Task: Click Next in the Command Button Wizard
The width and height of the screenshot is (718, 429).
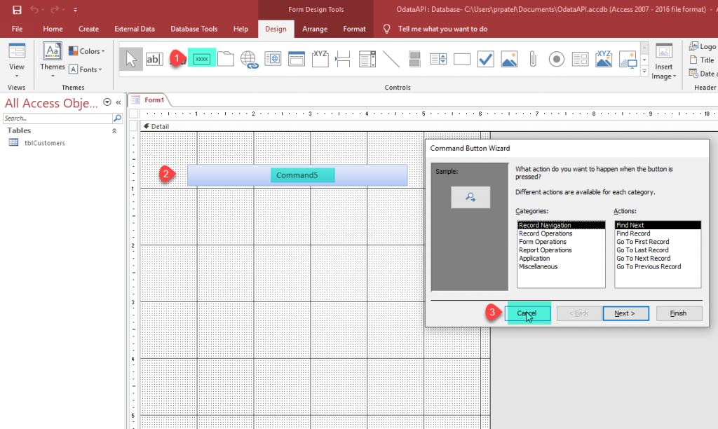Action: [625, 313]
